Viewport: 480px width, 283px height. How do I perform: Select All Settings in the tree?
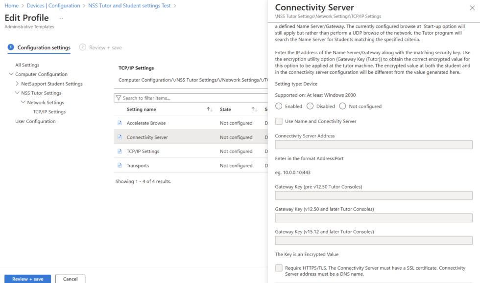(x=27, y=65)
